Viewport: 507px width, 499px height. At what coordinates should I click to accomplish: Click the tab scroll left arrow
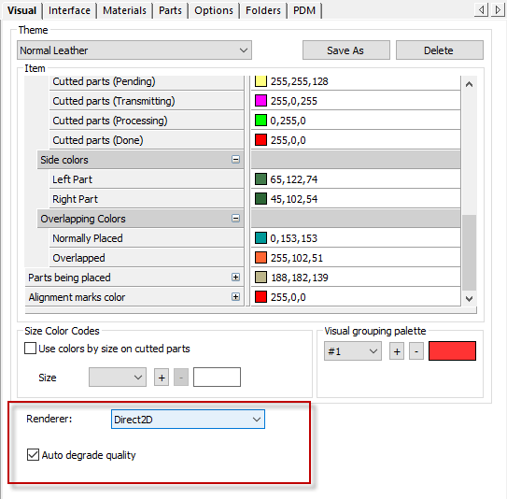point(481,10)
